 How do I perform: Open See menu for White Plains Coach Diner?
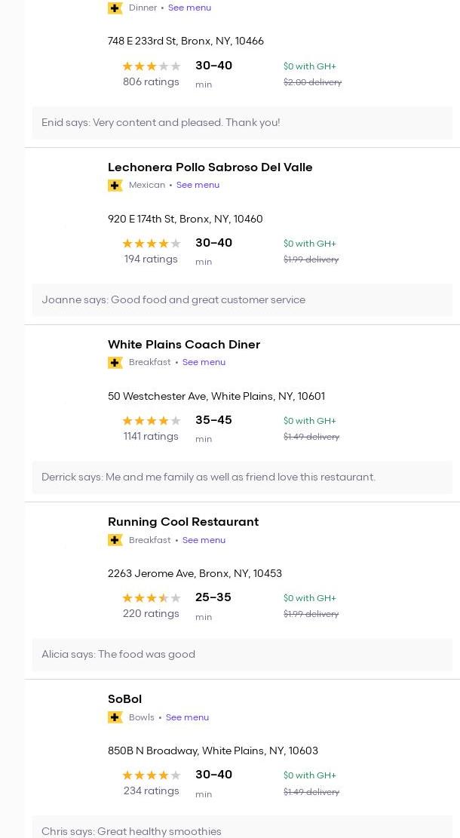click(x=204, y=362)
